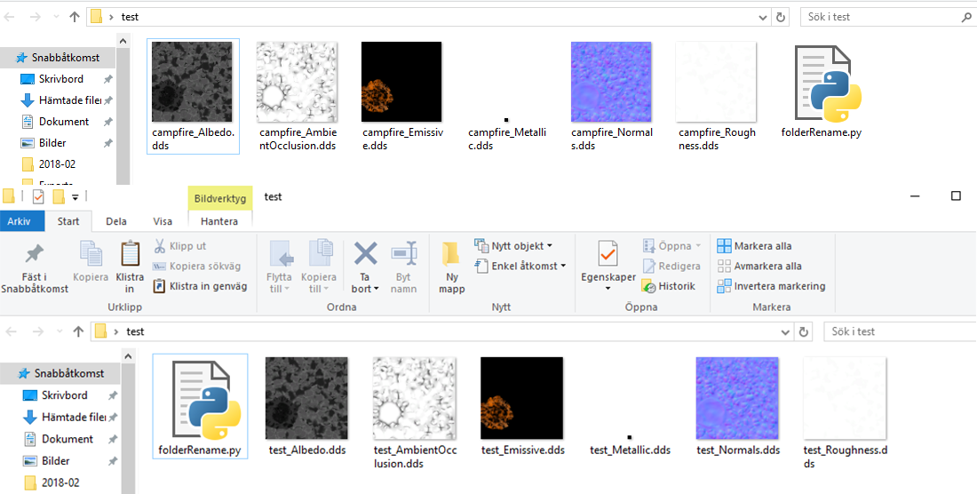Screen dimensions: 977x494
Task: Click up arrow in top window navigation
Action: pos(75,17)
